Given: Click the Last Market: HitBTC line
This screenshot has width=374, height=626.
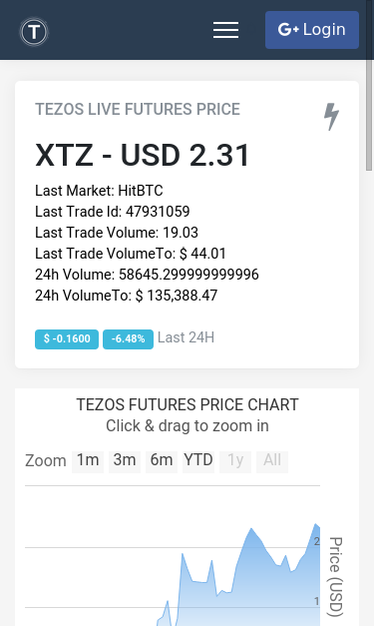Looking at the screenshot, I should (x=99, y=191).
